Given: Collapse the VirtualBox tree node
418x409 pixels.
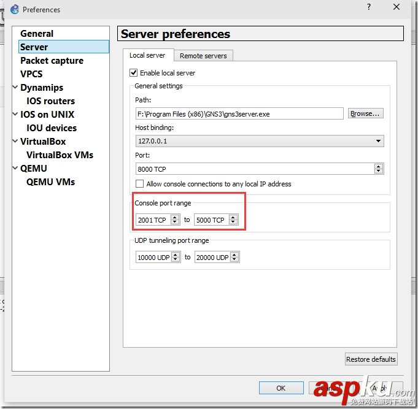Looking at the screenshot, I should [x=15, y=141].
